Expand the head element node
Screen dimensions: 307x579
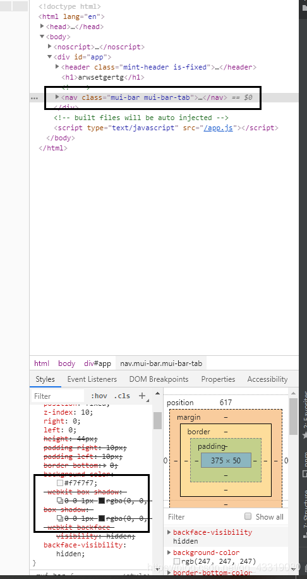coord(42,27)
